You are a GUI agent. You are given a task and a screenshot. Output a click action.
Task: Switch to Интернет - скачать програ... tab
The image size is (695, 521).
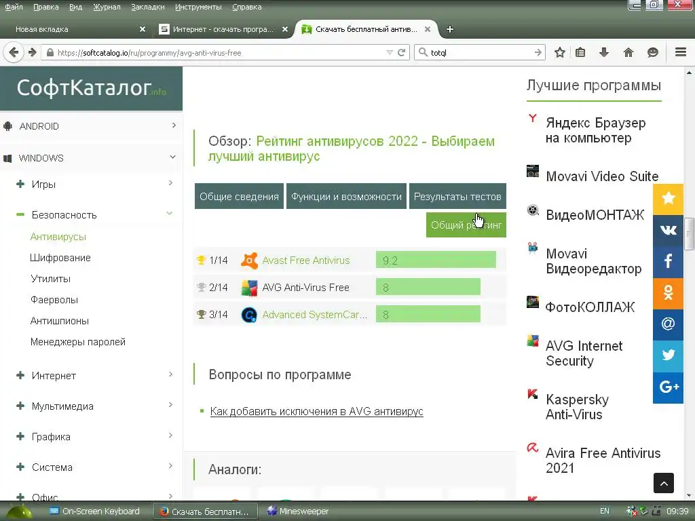(x=223, y=29)
